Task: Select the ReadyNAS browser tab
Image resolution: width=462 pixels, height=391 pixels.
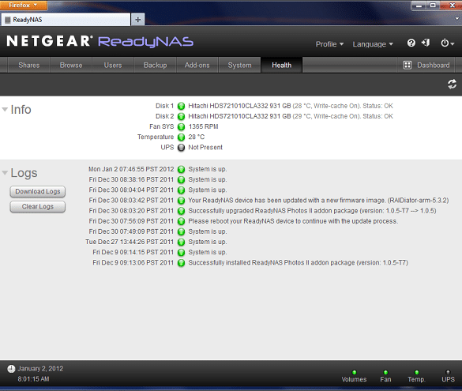Action: coord(66,20)
